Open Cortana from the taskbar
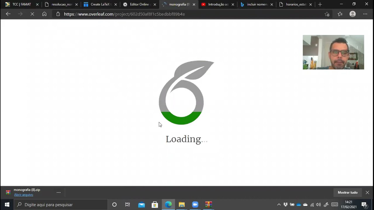 click(114, 204)
